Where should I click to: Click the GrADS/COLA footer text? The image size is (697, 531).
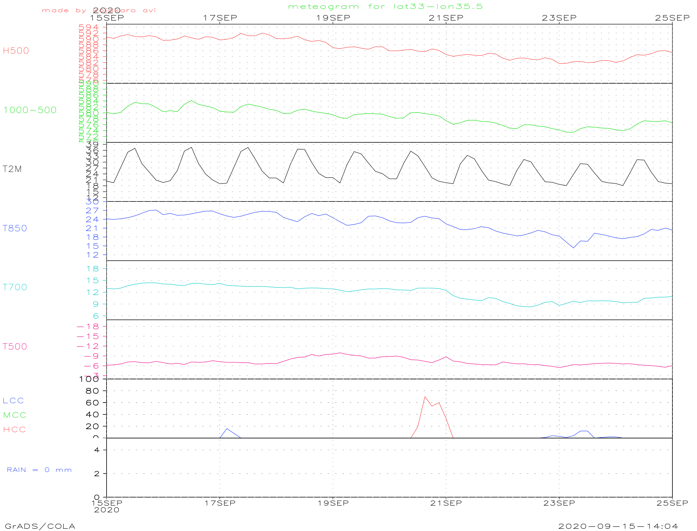[x=40, y=526]
